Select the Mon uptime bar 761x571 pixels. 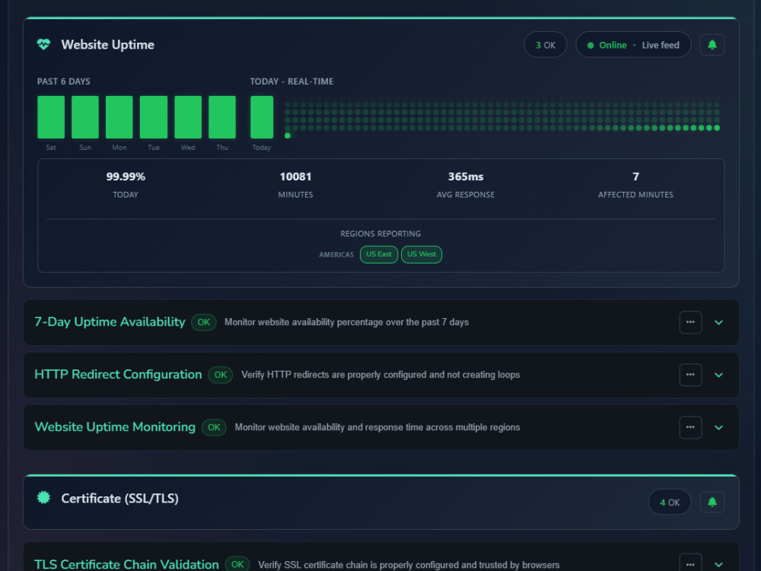(x=119, y=117)
